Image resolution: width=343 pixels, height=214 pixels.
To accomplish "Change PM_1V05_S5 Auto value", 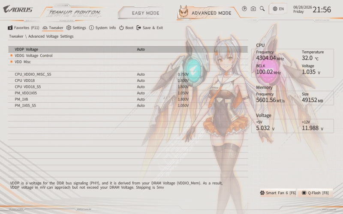I will 141,105.
